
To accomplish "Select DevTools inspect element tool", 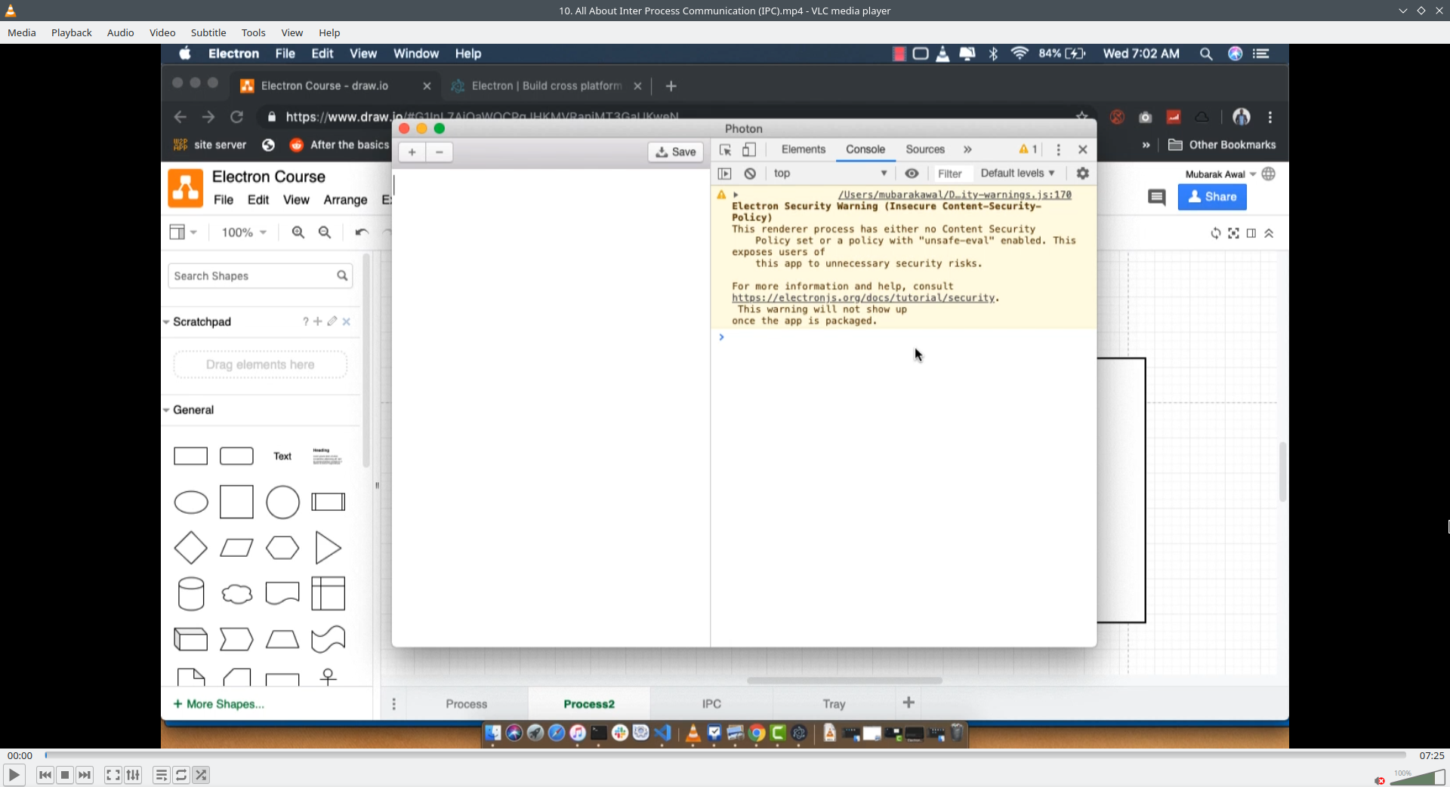I will [726, 149].
